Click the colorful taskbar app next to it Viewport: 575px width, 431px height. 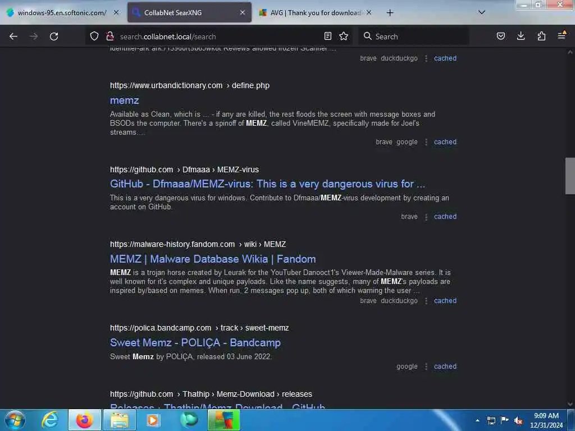pyautogui.click(x=223, y=420)
